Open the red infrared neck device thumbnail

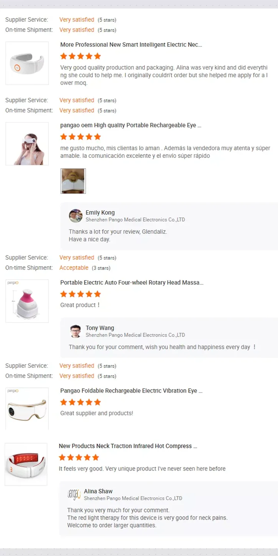[26, 464]
